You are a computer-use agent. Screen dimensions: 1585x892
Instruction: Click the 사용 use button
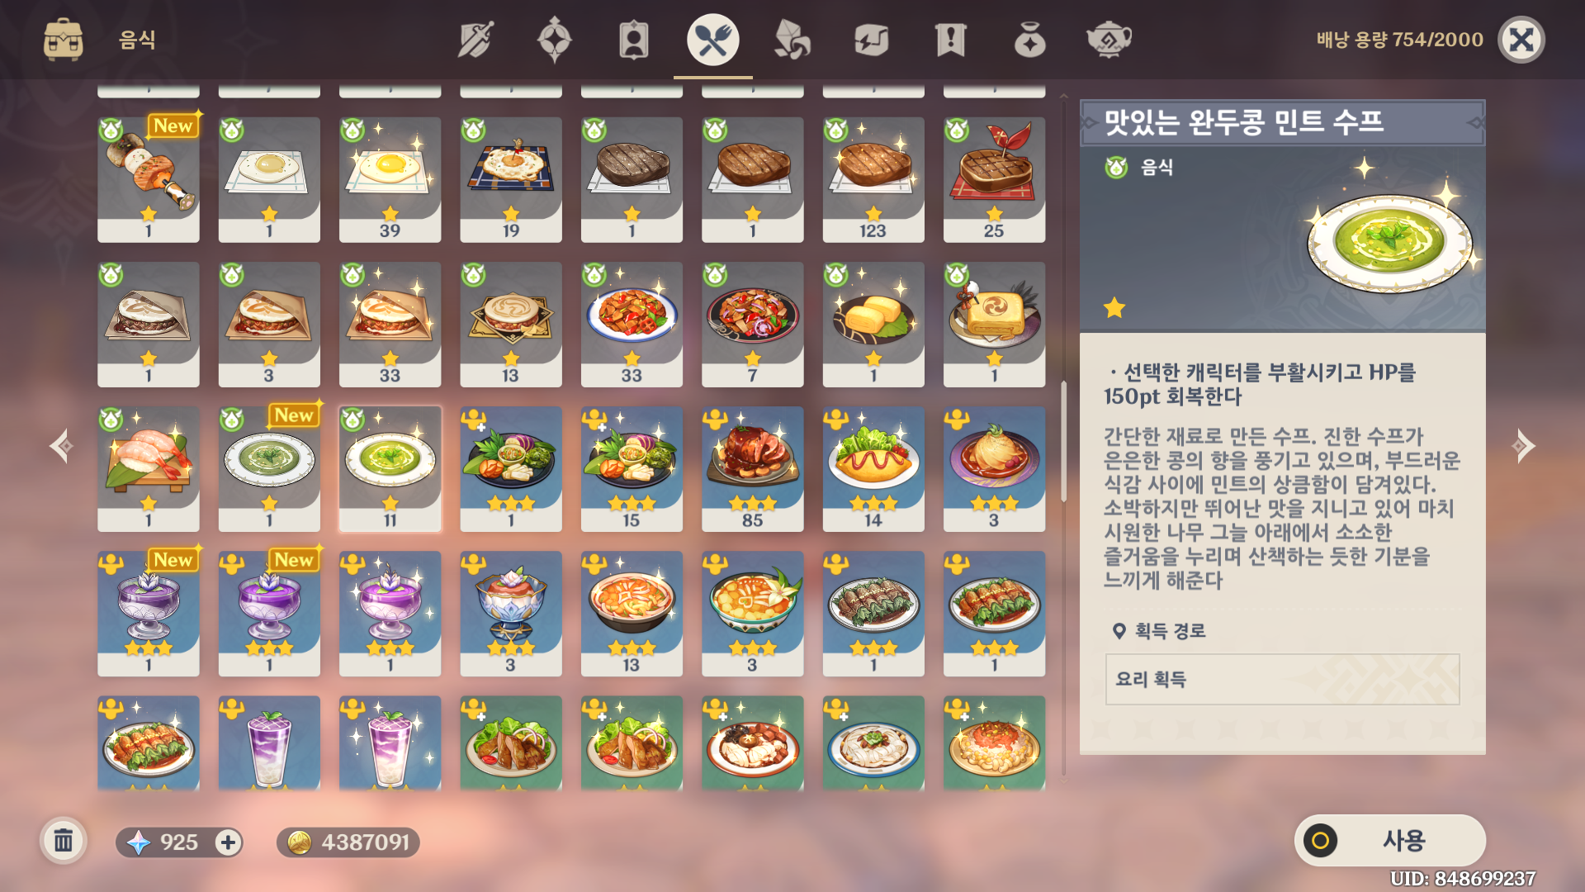[x=1390, y=841]
